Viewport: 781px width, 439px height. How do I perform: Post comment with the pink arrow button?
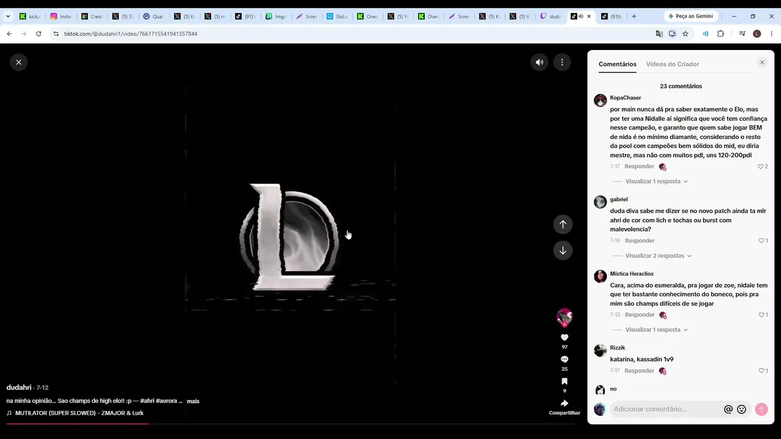point(761,409)
